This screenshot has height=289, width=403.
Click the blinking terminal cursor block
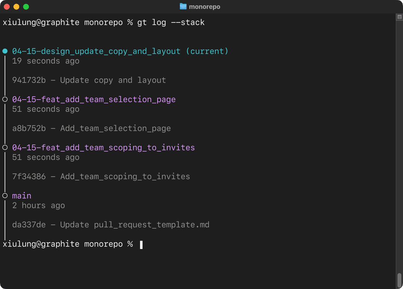click(x=141, y=244)
